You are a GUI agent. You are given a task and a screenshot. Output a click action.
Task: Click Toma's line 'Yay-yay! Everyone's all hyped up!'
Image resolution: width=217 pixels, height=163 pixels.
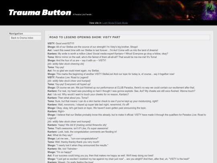[x=69, y=84]
